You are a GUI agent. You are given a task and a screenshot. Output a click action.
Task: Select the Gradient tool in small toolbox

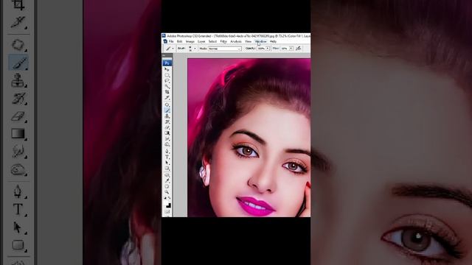tap(167, 133)
